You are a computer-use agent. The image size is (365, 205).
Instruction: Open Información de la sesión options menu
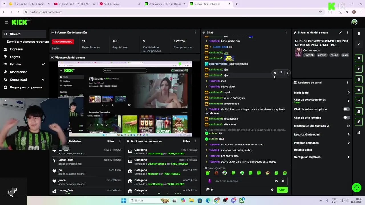(196, 32)
